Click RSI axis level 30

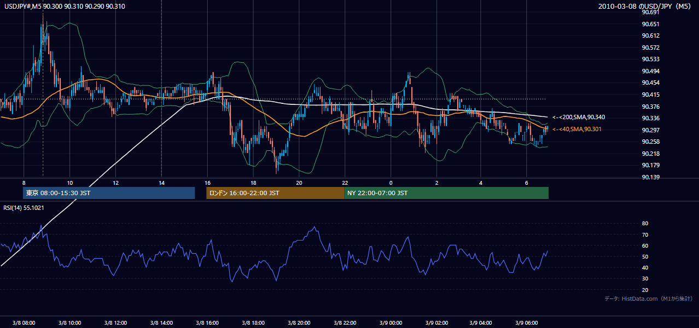click(645, 278)
